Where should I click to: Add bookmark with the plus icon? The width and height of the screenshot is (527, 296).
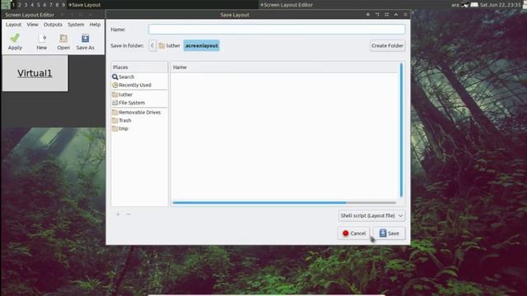coord(119,214)
